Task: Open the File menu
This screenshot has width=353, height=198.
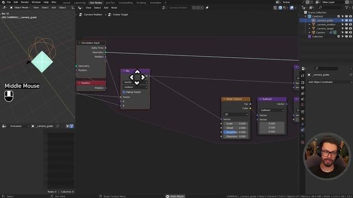Action: pyautogui.click(x=9, y=2)
